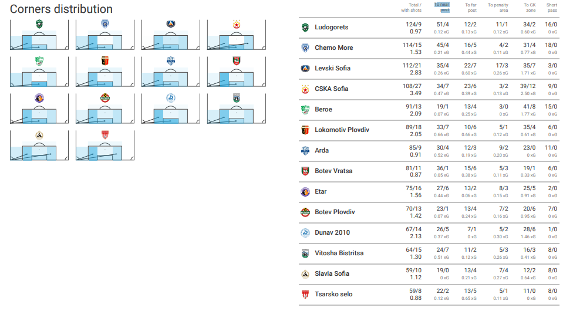
Task: Click the Ludogorets crest in table
Action: [x=305, y=28]
